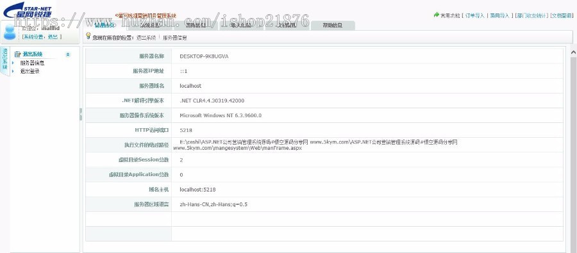577x253 pixels.
Task: Click the 退出系统 panel header icon
Action: click(x=17, y=54)
